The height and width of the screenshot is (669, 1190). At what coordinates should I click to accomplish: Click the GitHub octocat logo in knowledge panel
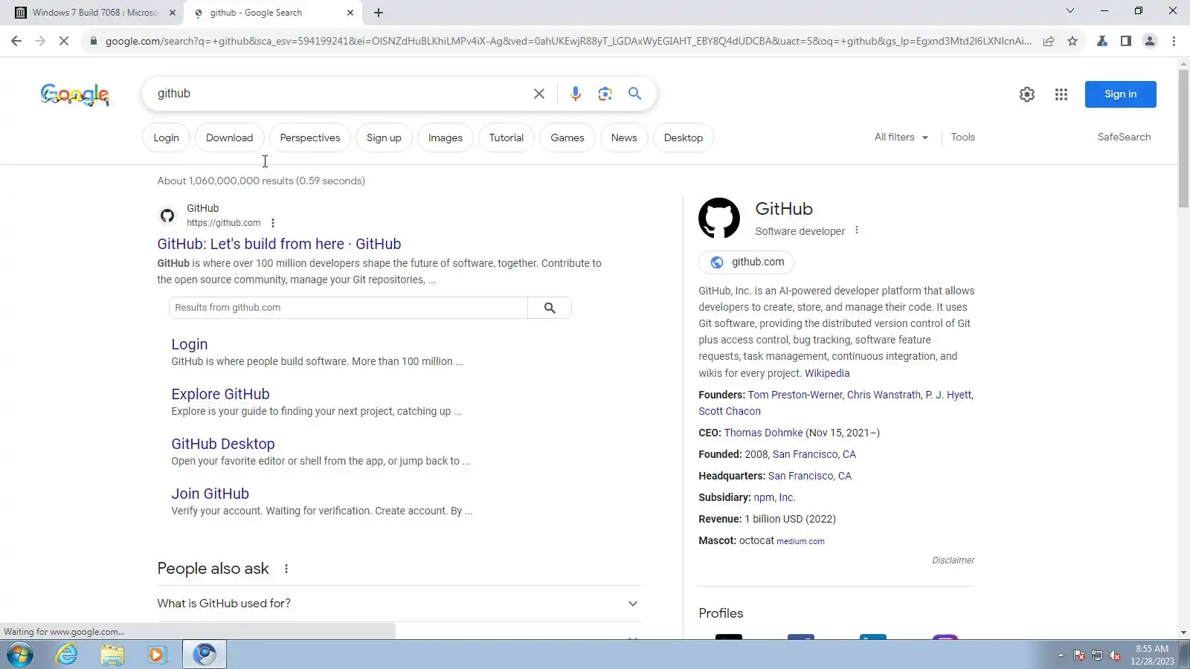pyautogui.click(x=719, y=218)
